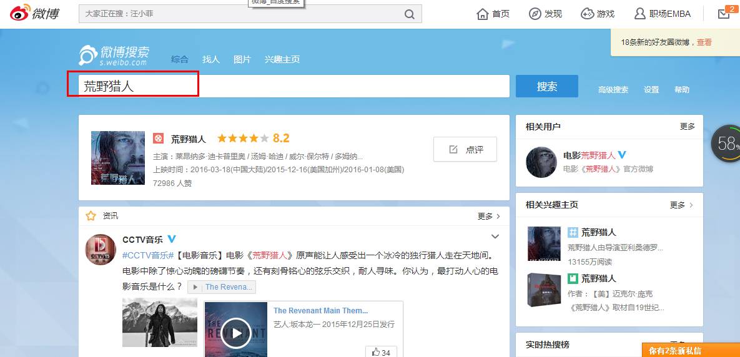The image size is (740, 357).
Task: Open the message envelope icon with badge
Action: click(x=724, y=13)
